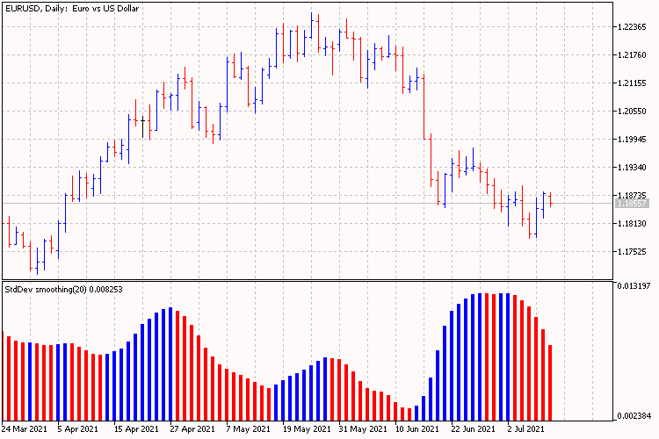Viewport: 659px width, 439px height.
Task: Click indicator scale minimum value 0.002384
Action: tap(634, 416)
